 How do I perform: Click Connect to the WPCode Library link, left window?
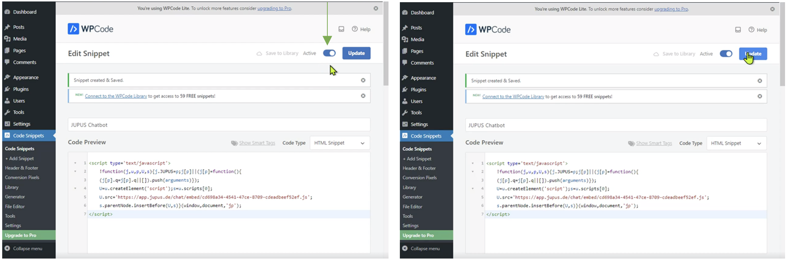coord(116,96)
